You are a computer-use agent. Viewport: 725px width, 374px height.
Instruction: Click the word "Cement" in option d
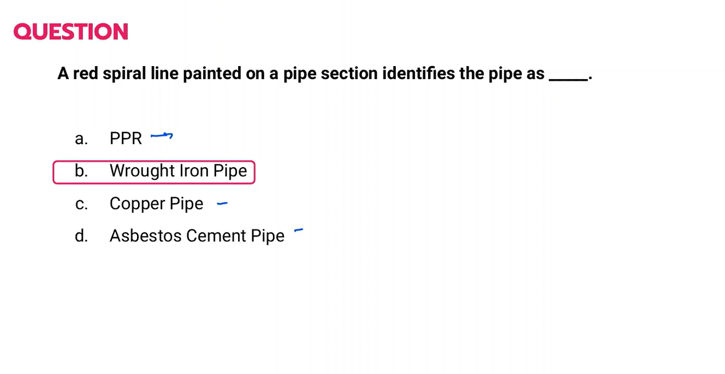216,236
